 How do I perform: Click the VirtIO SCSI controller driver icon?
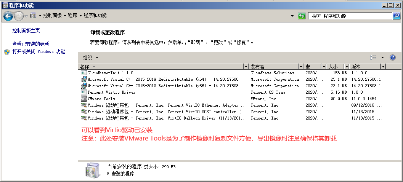click(x=84, y=112)
